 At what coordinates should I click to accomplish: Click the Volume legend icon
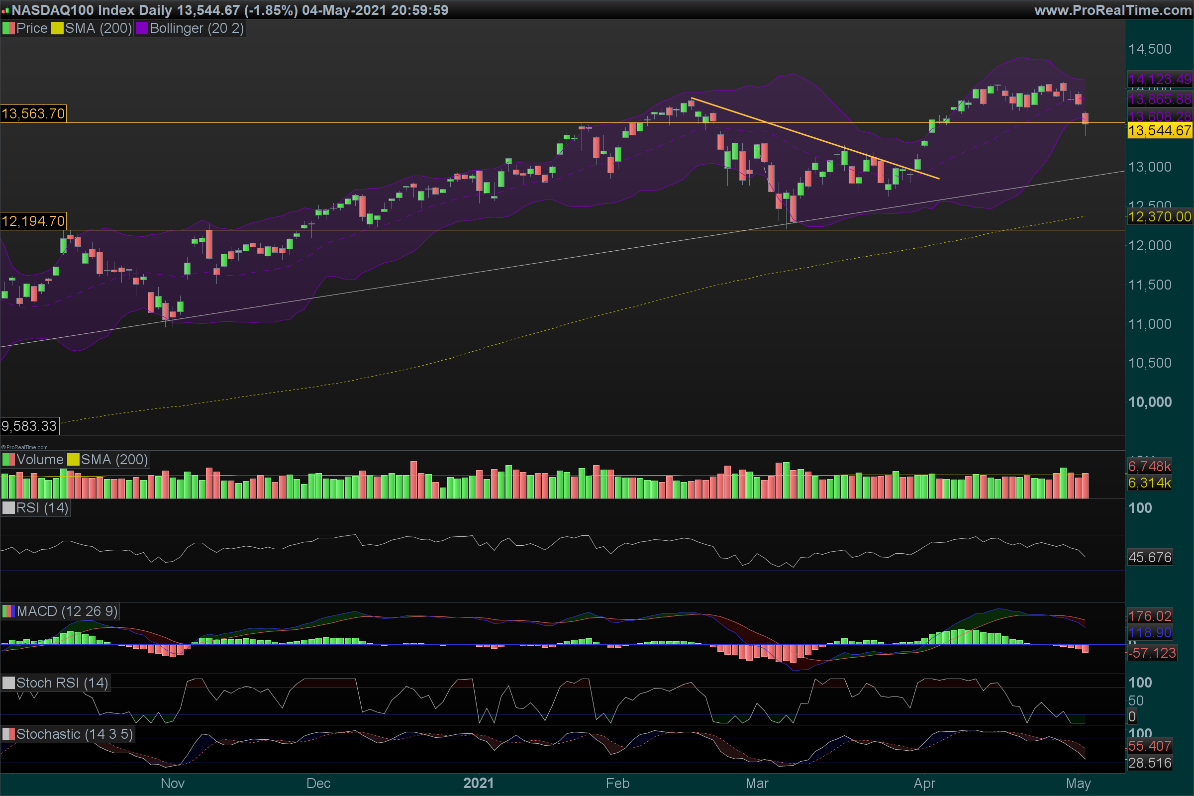click(x=8, y=459)
